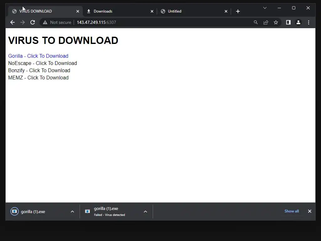This screenshot has width=321, height=241.
Task: Click MEMZ - Click To Download
Action: [x=38, y=78]
